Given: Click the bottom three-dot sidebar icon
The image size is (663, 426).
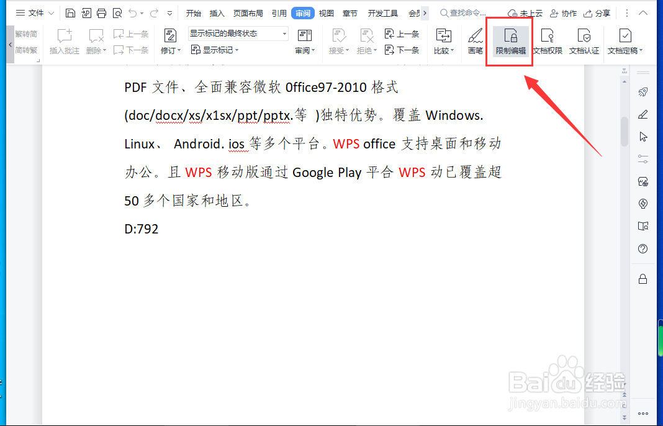Looking at the screenshot, I should pyautogui.click(x=643, y=414).
